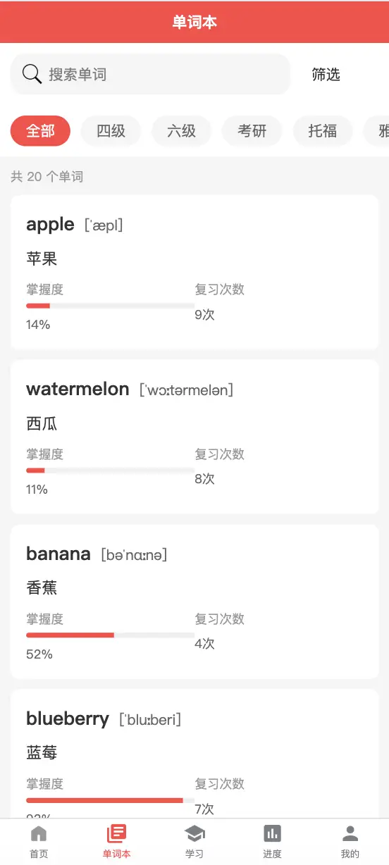This screenshot has width=389, height=865.
Task: Click banana's 52% mastery progress bar
Action: (x=110, y=635)
